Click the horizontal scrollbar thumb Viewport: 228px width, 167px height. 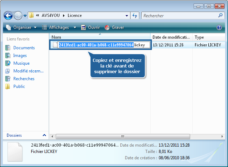click(x=123, y=136)
